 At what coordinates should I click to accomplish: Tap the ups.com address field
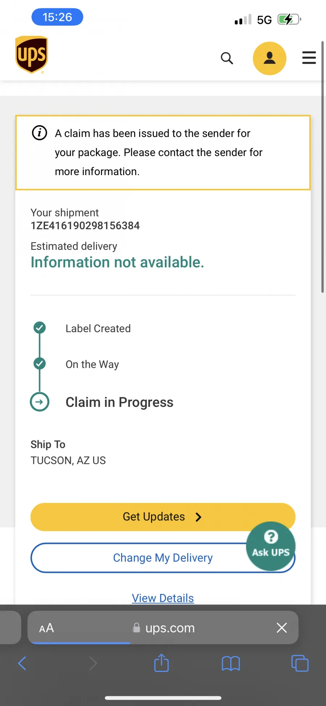click(x=164, y=628)
